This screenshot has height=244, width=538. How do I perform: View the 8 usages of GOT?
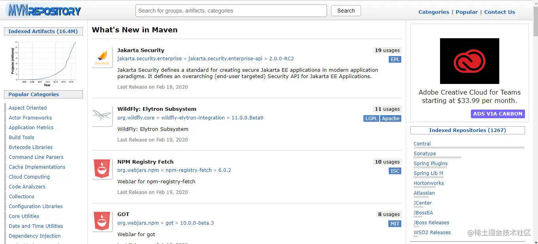tap(389, 214)
